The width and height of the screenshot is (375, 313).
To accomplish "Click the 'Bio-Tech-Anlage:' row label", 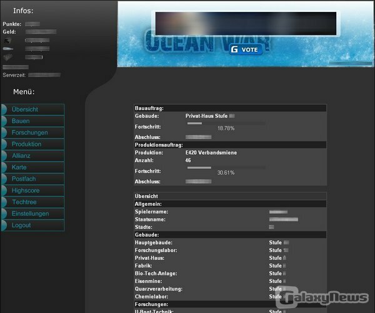I will [156, 273].
